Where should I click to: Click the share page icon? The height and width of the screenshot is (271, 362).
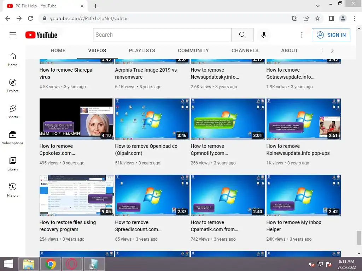pyautogui.click(x=306, y=18)
